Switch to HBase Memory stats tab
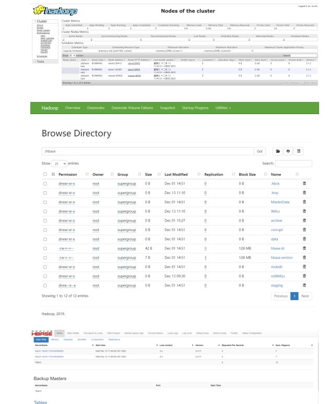Screen dimensions: 328x404 pos(55,340)
